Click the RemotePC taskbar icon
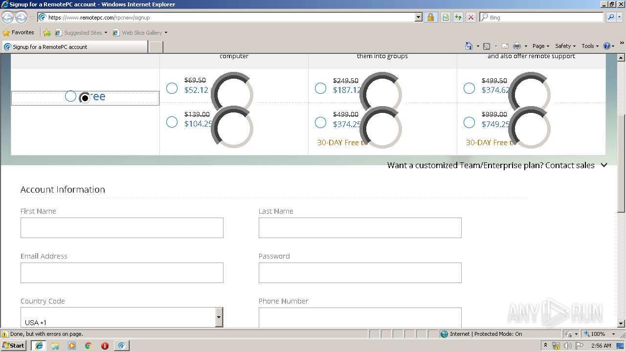 pos(122,346)
